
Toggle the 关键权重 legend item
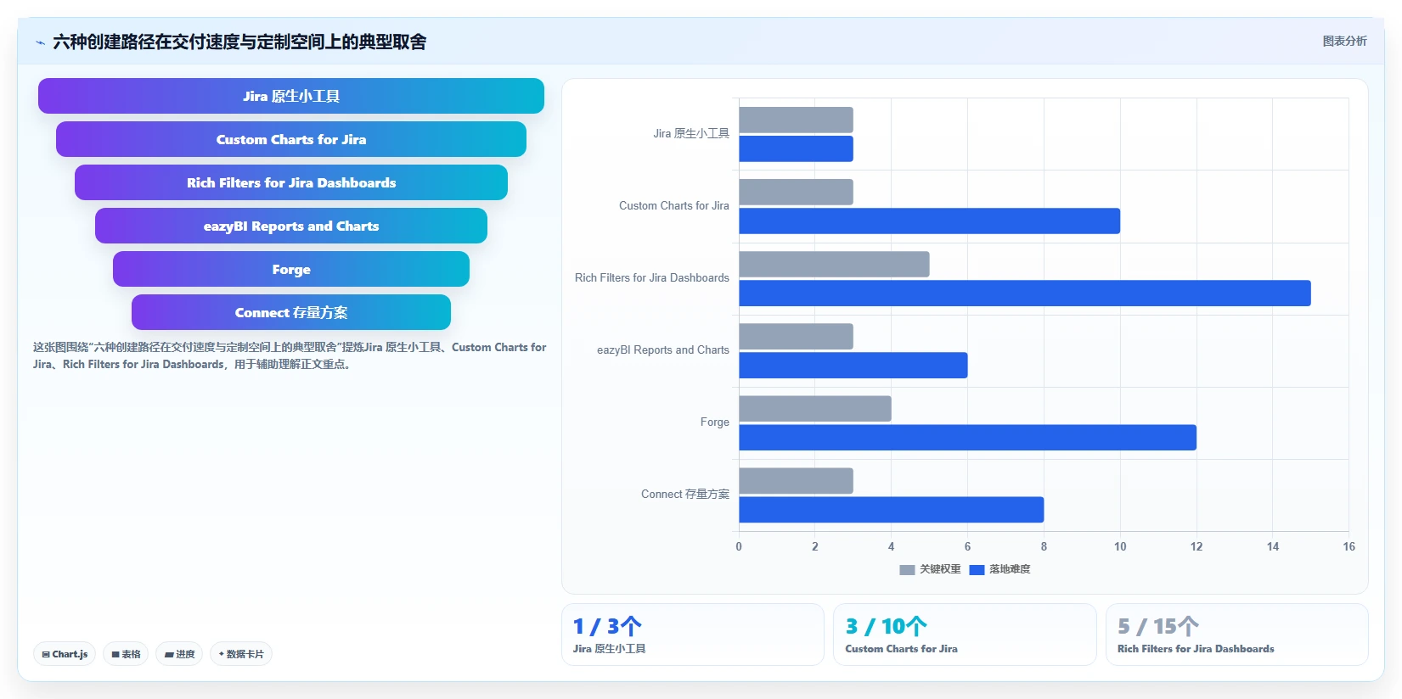(930, 569)
